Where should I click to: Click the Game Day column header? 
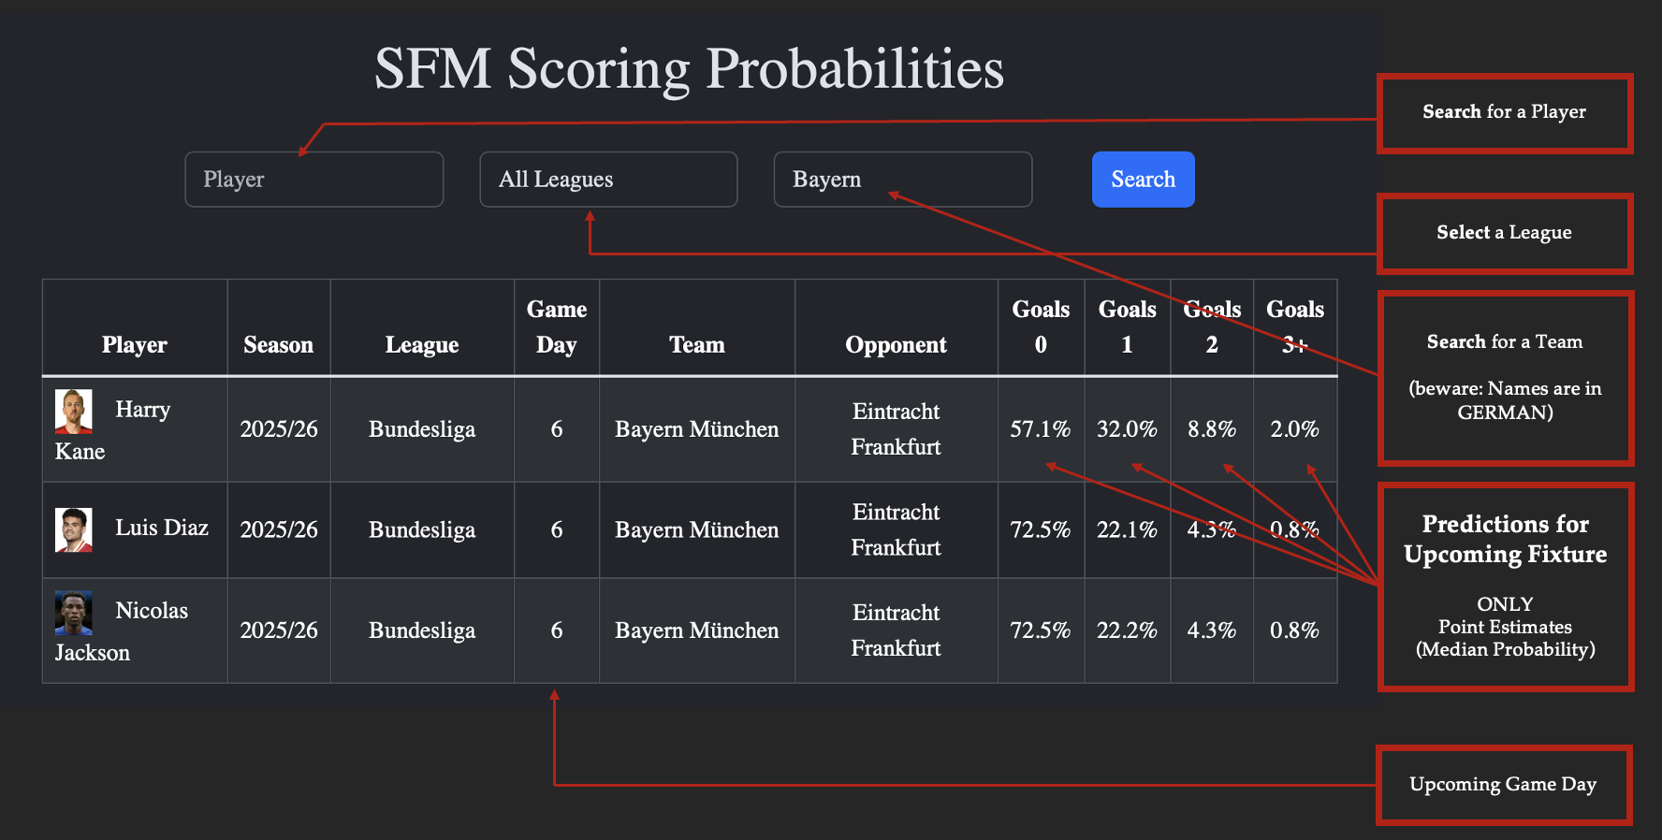557,327
